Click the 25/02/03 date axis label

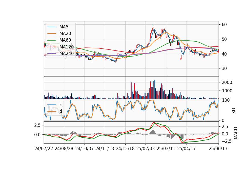(146, 149)
